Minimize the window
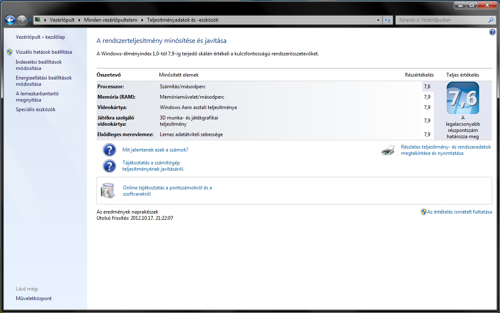The height and width of the screenshot is (313, 500). click(x=460, y=5)
